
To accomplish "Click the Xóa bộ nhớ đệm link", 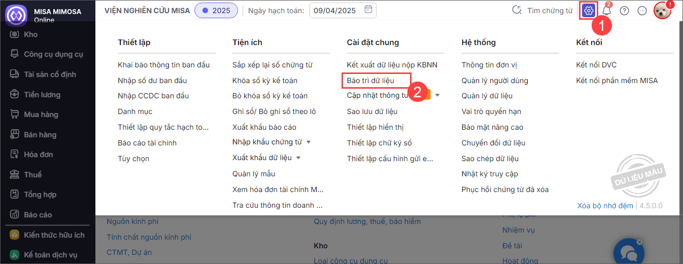I will (x=605, y=206).
